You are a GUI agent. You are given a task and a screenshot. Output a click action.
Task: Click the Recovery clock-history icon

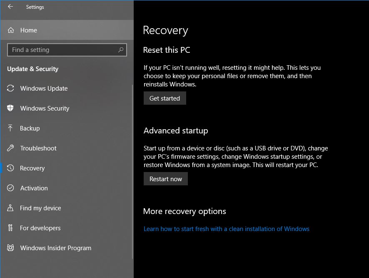(x=10, y=168)
